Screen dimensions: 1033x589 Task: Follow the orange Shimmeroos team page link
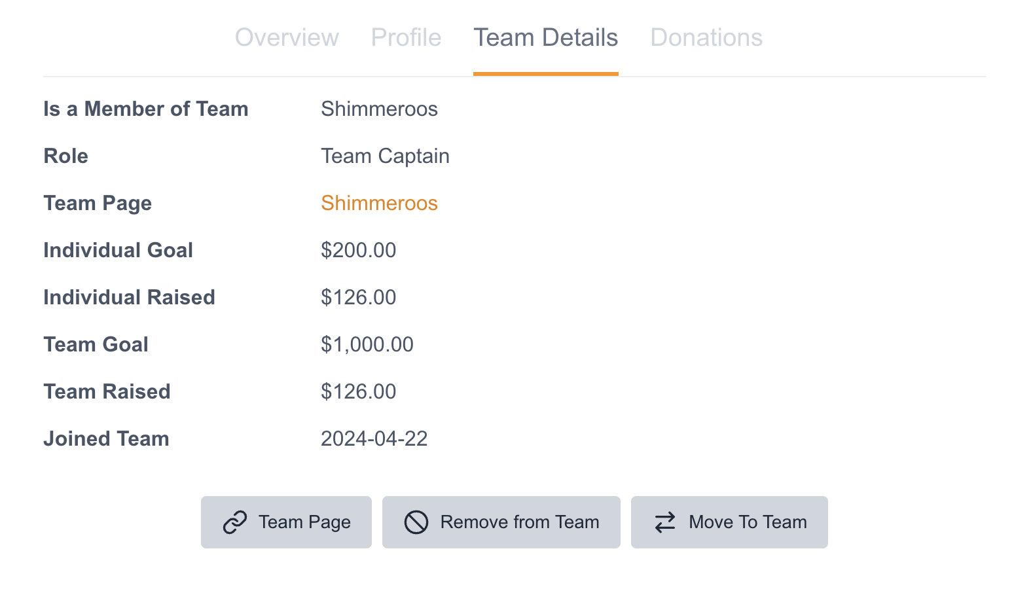point(379,204)
